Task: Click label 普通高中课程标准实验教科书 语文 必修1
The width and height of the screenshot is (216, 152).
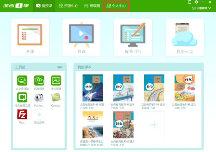Action: 92,143
